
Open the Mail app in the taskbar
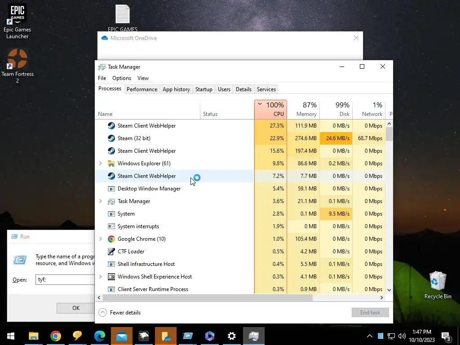click(121, 336)
